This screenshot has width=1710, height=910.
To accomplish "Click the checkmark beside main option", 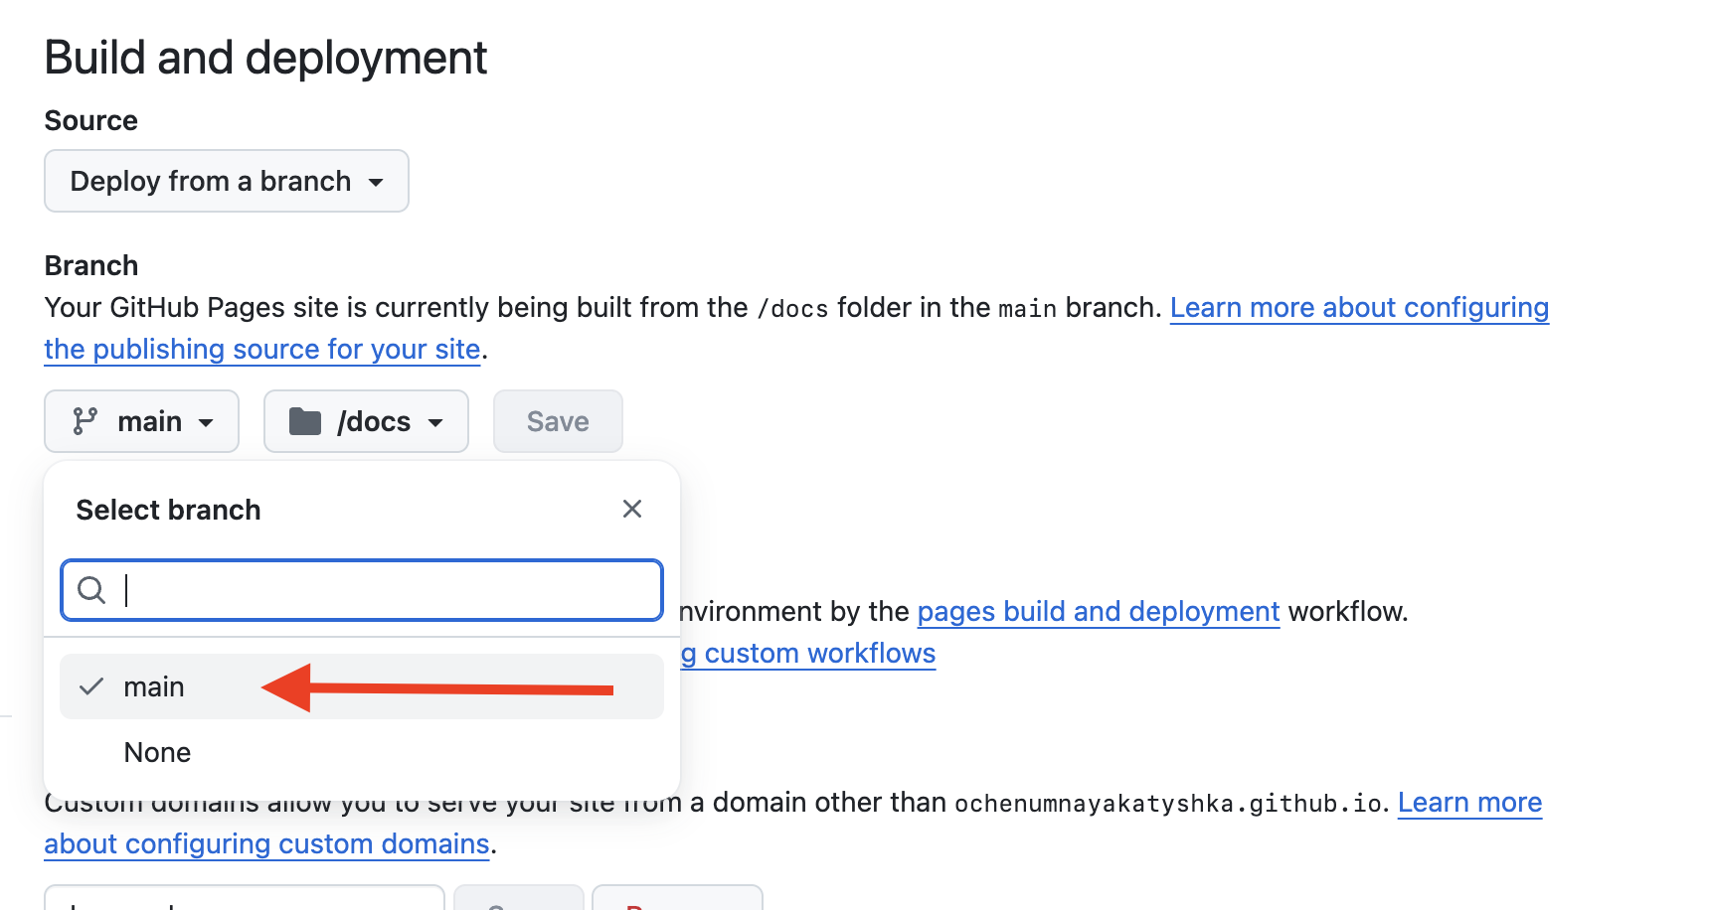I will 91,686.
